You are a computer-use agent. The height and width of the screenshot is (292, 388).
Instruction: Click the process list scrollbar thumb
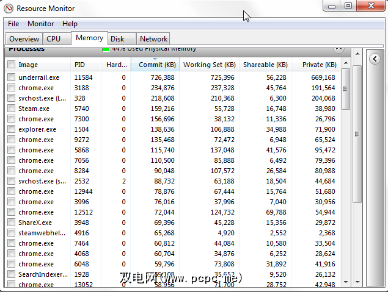click(345, 89)
